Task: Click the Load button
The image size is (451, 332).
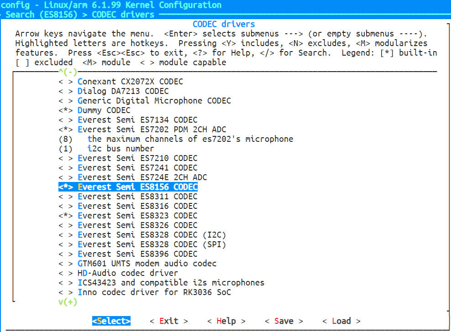Action: [341, 321]
